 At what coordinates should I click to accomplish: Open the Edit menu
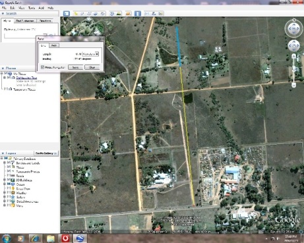click(13, 8)
